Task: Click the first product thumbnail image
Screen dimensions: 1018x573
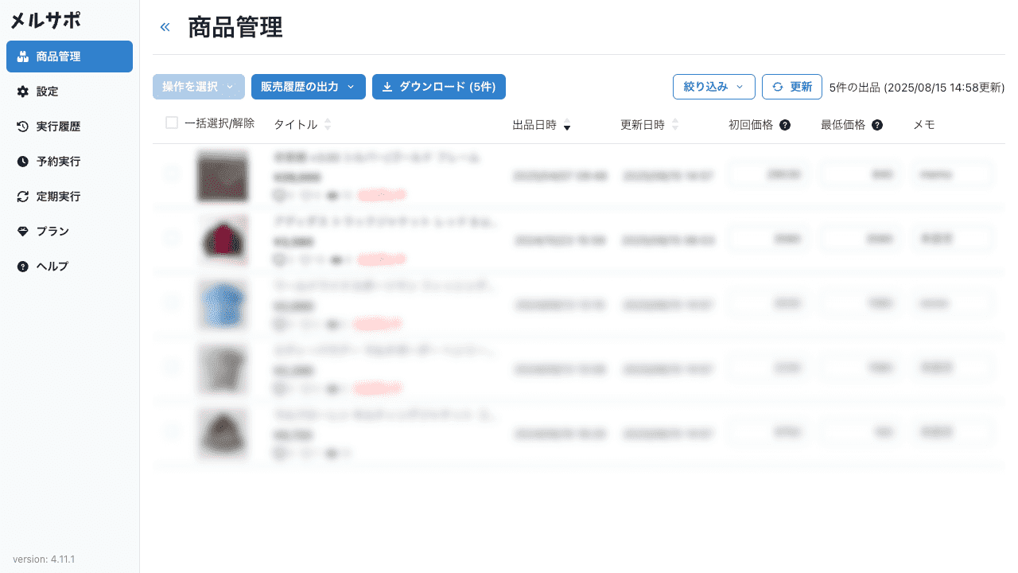Action: [x=223, y=176]
